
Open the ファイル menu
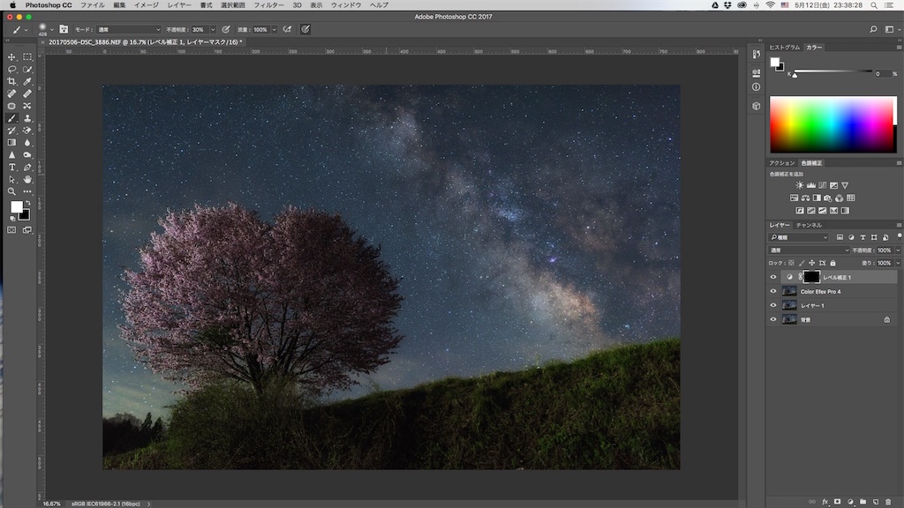coord(92,4)
